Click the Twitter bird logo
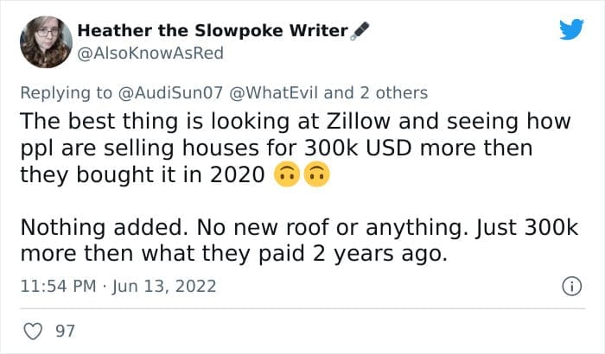Screen dimensions: 605x354 tap(571, 31)
